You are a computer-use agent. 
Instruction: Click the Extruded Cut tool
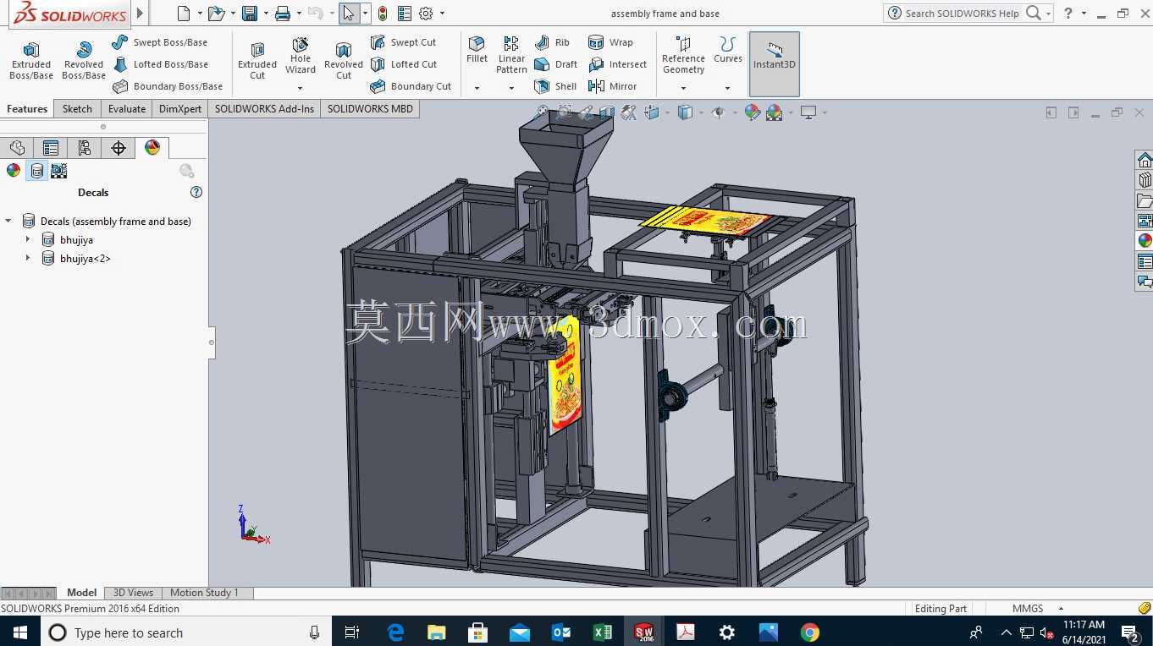point(257,61)
